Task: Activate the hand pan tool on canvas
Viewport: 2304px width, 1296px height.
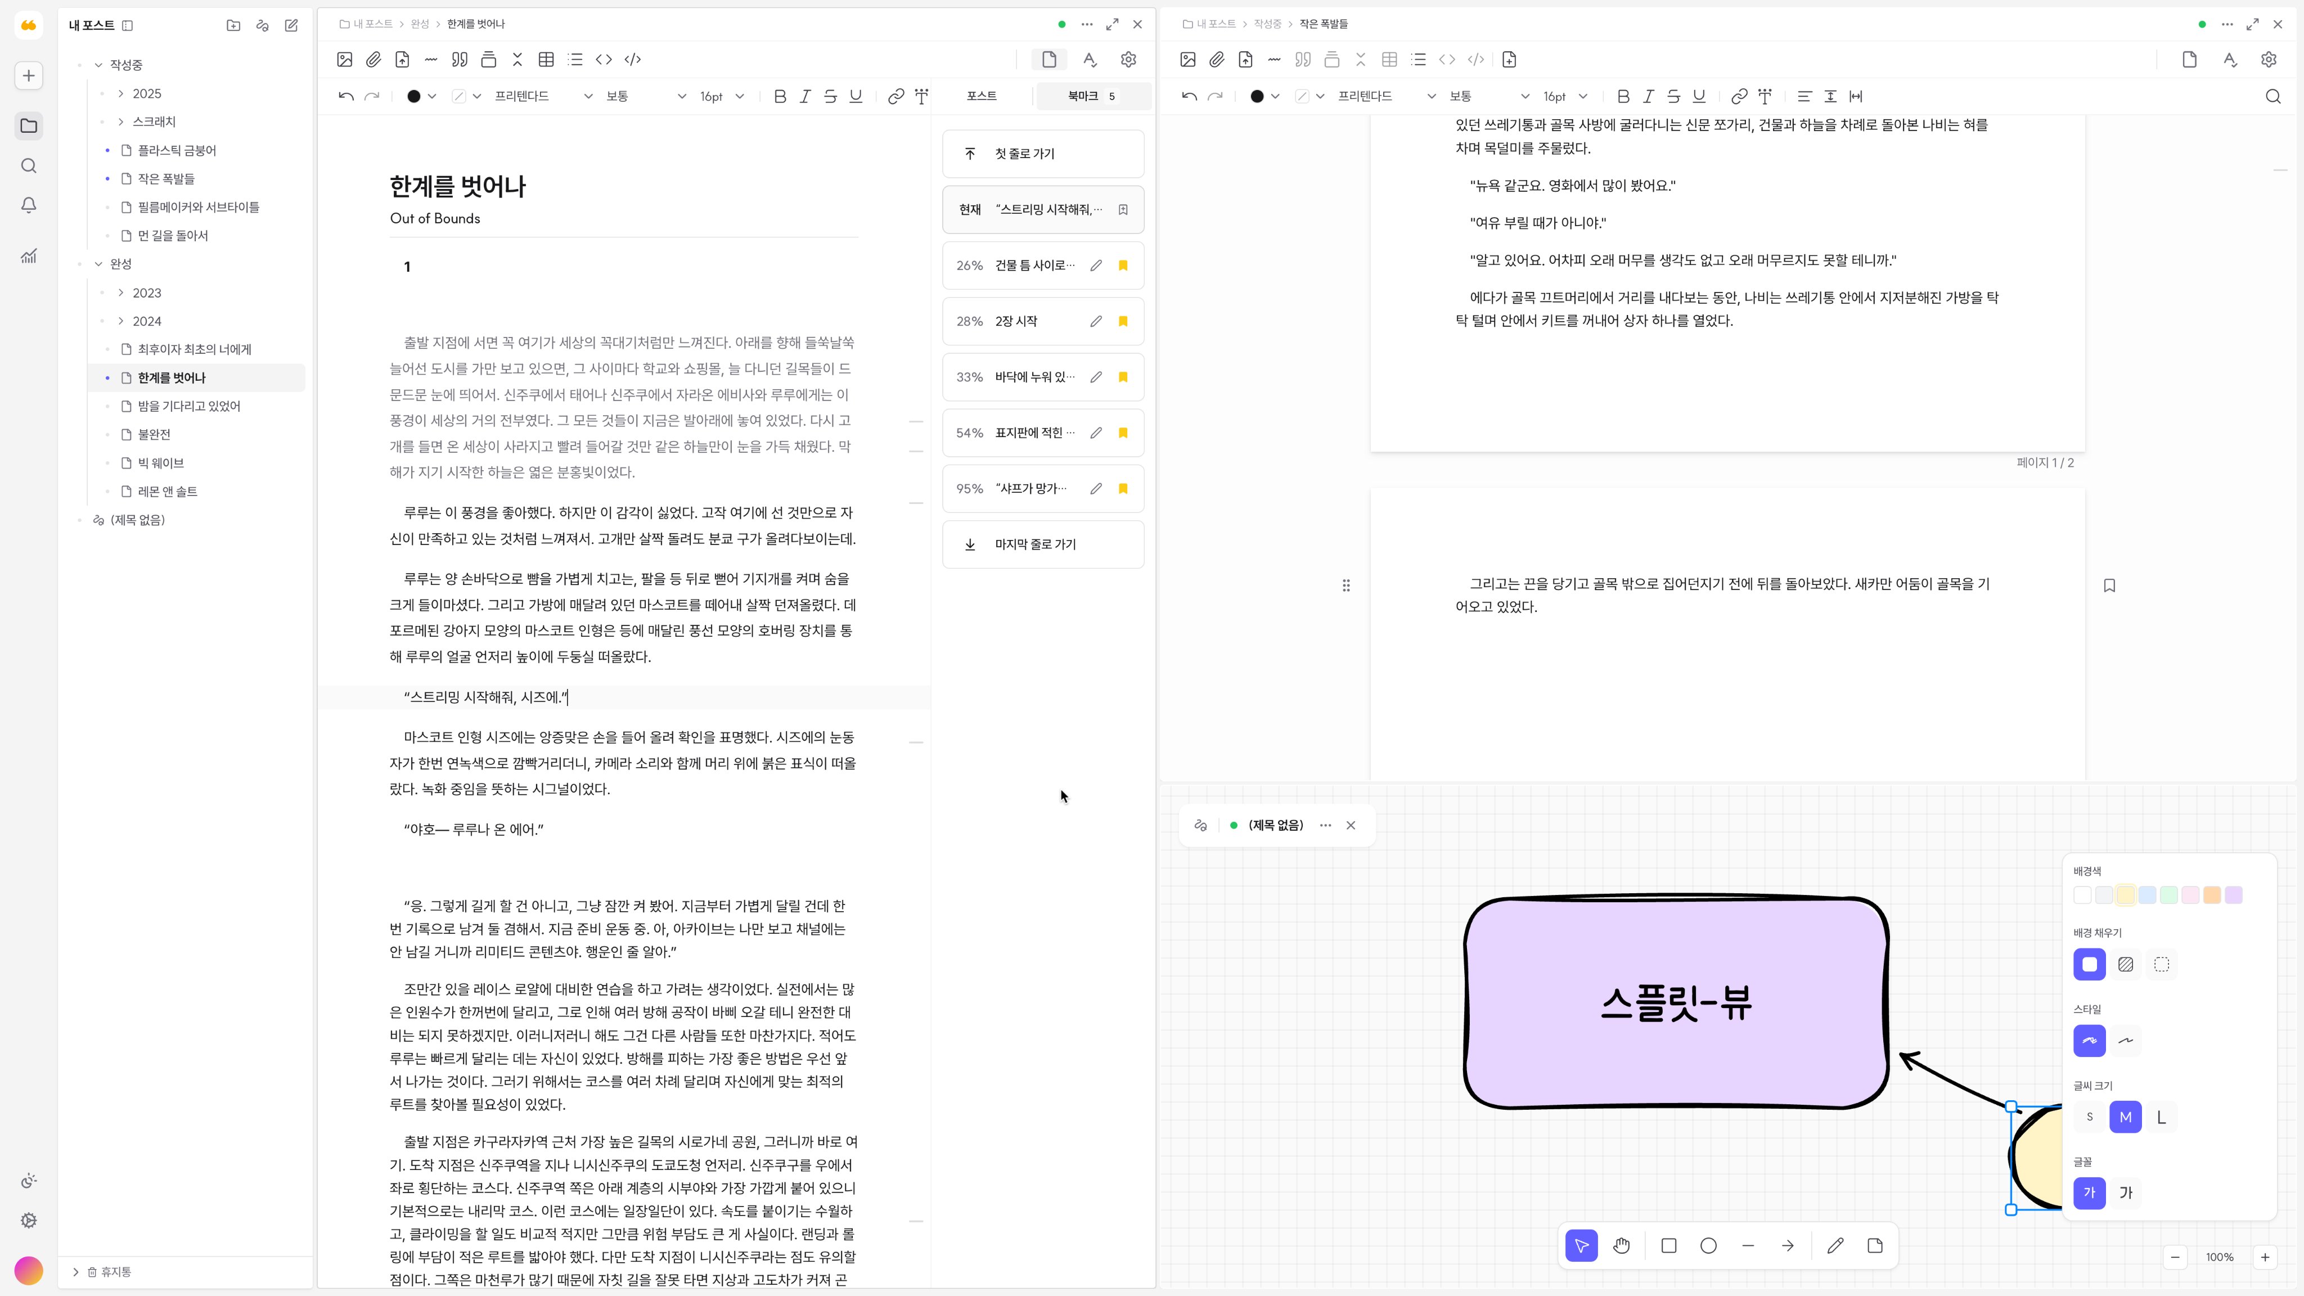Action: pos(1622,1245)
